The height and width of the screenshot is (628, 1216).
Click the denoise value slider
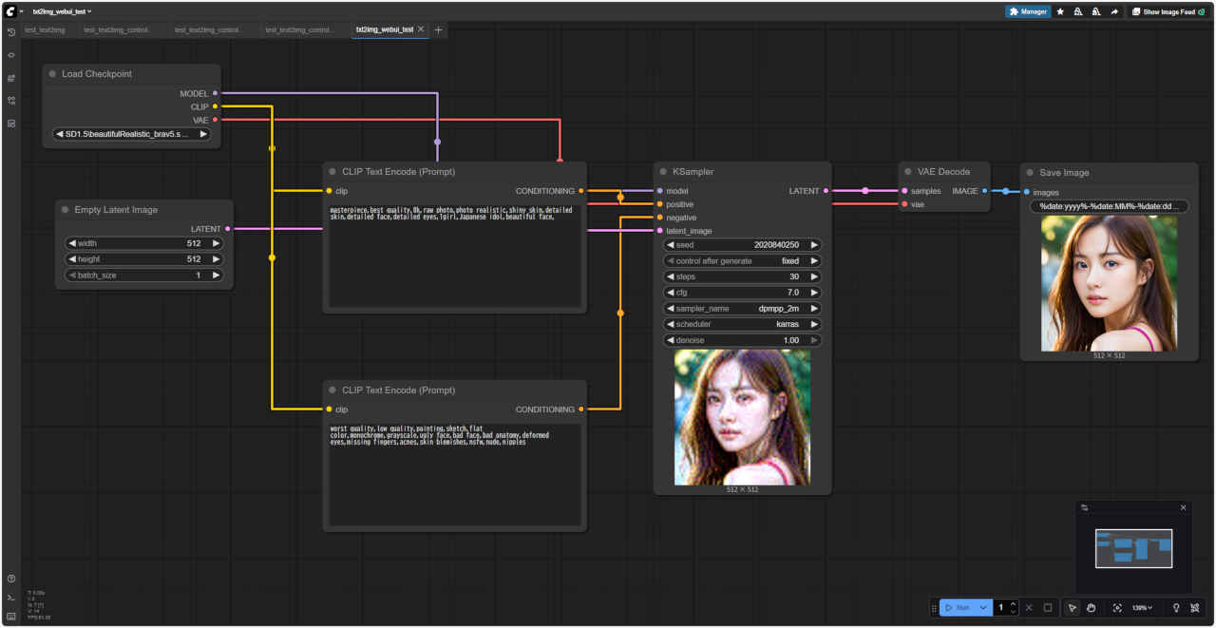pos(742,340)
